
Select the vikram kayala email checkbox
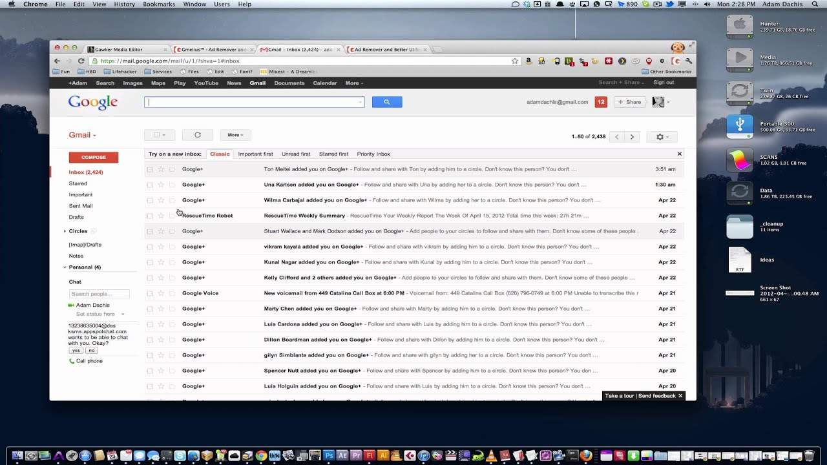click(x=150, y=247)
